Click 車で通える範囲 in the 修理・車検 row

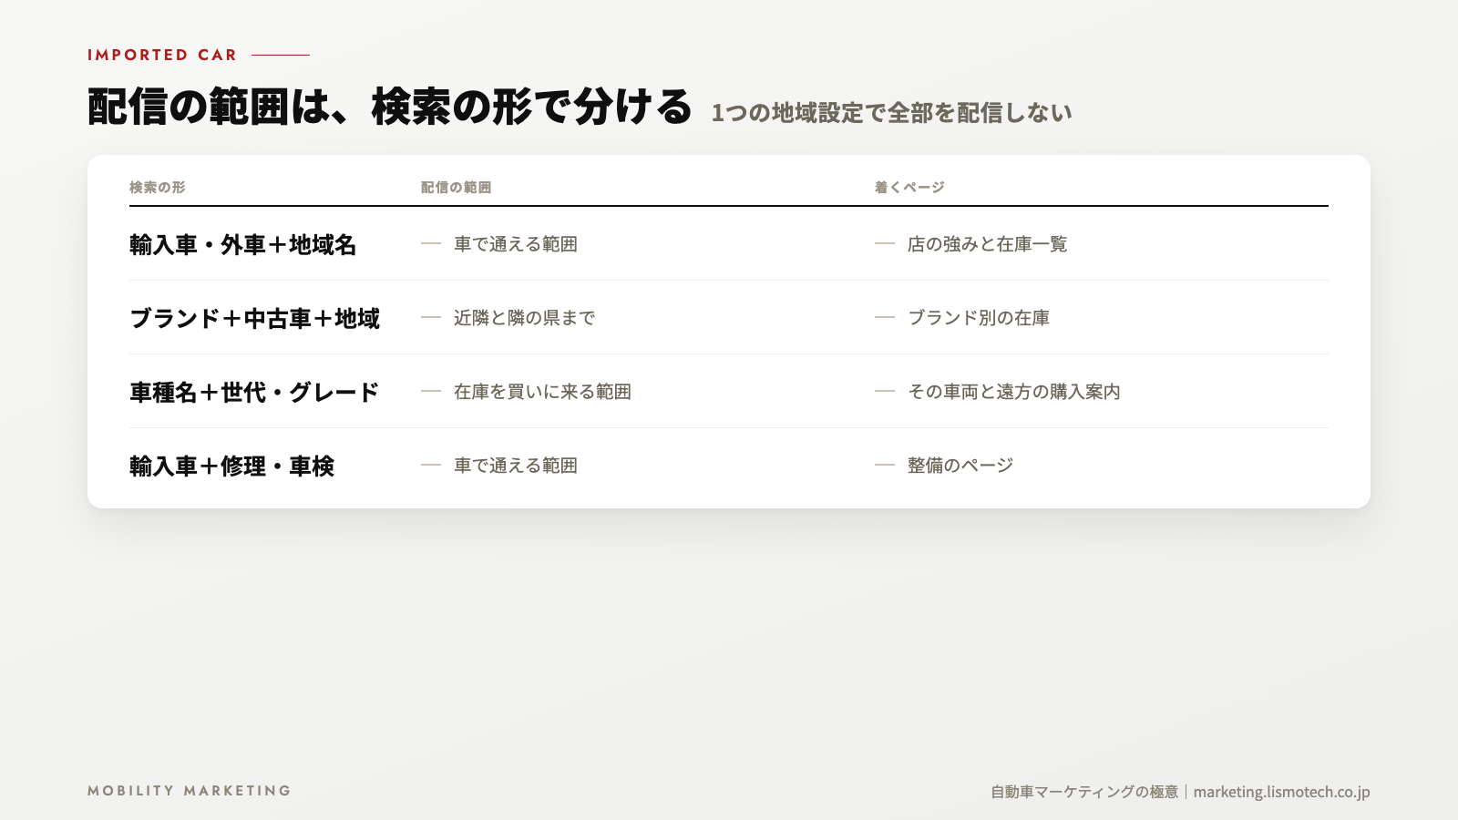click(x=516, y=466)
